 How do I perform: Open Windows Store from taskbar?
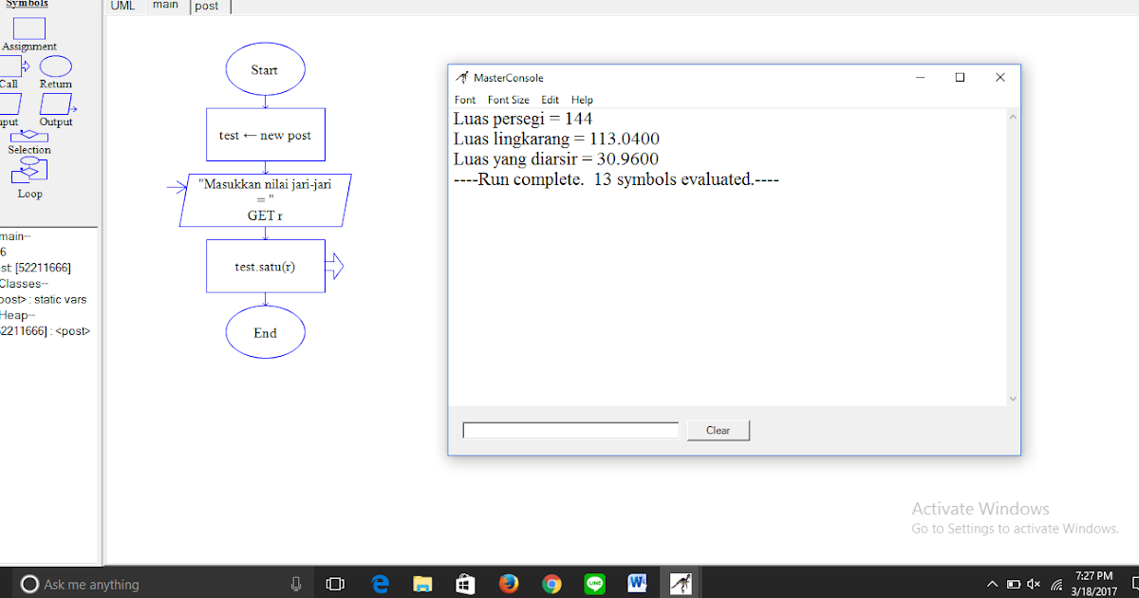pos(465,584)
